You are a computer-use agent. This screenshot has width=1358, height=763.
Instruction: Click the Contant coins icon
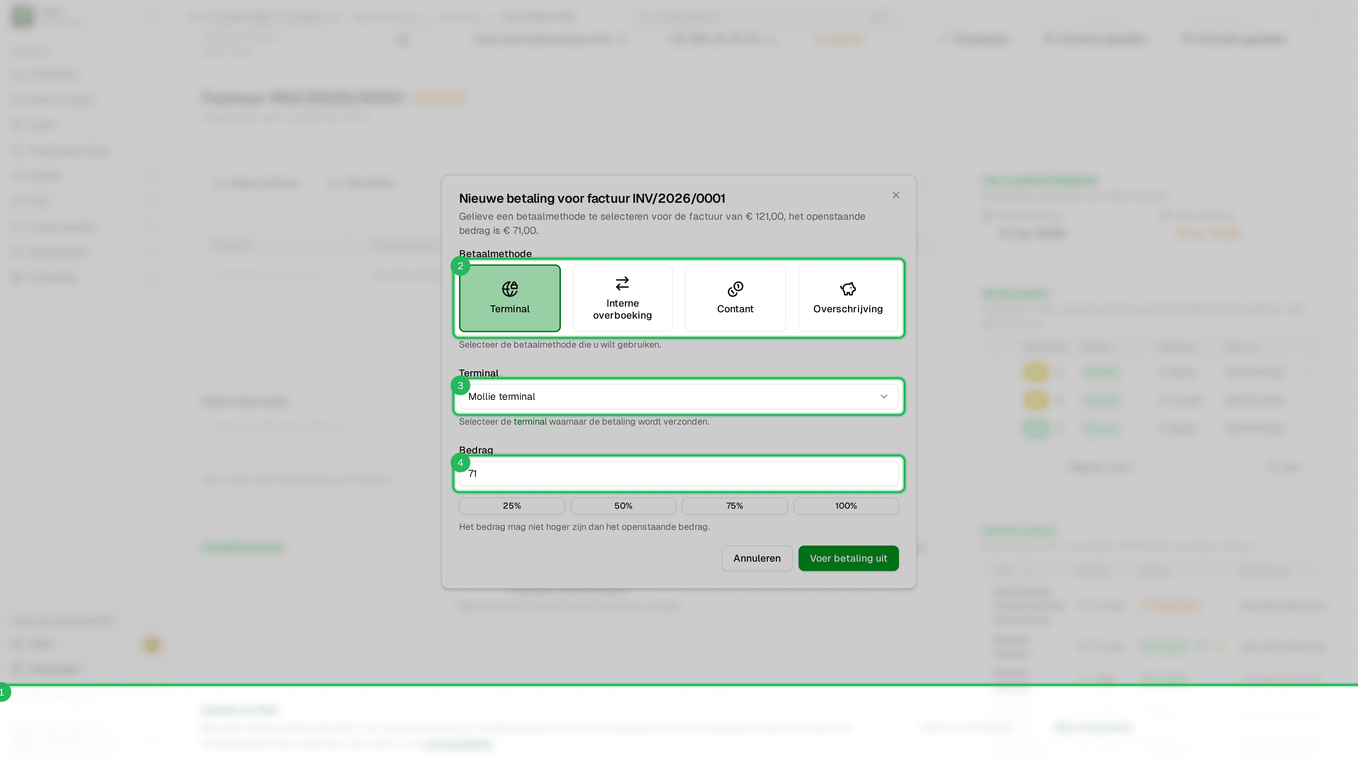tap(735, 289)
